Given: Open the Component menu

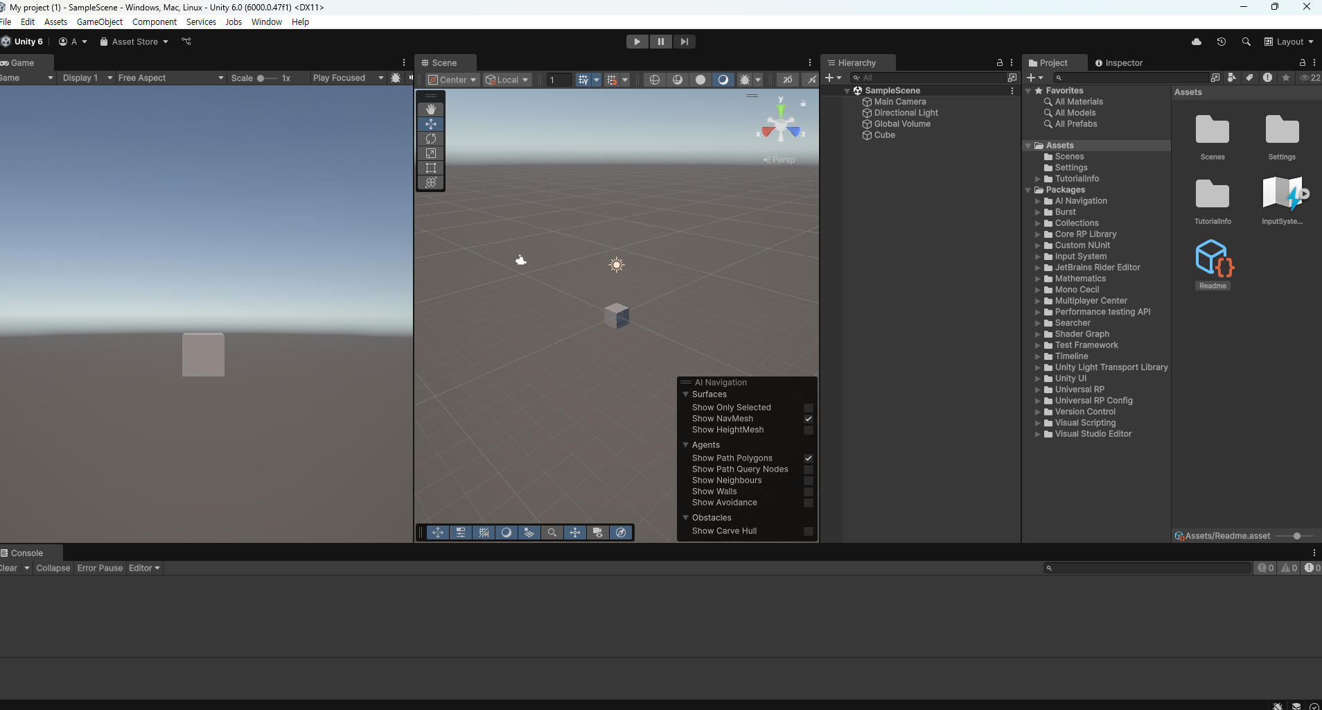Looking at the screenshot, I should [155, 22].
